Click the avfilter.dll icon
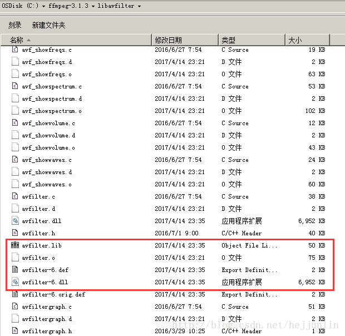The width and height of the screenshot is (345, 336). click(15, 220)
